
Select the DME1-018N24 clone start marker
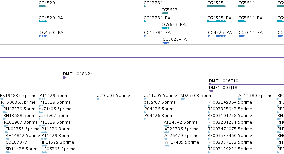pyautogui.click(x=65, y=78)
